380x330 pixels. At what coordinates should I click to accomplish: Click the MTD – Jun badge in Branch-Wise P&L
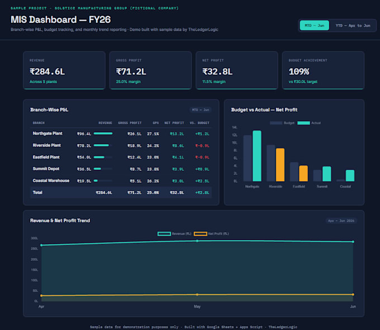click(x=201, y=110)
